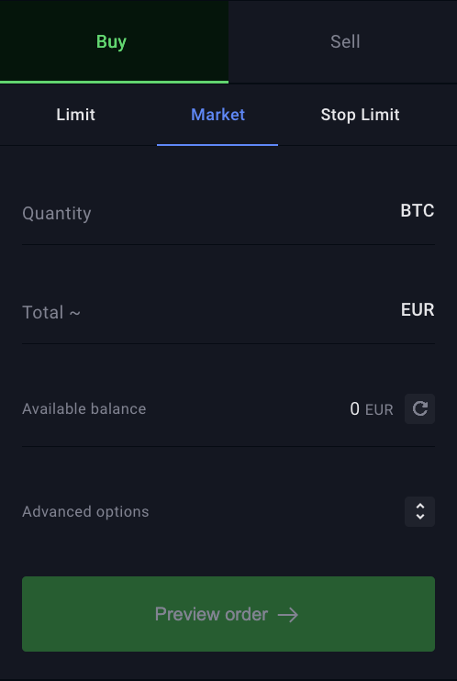Click the Available balance label
457x681 pixels.
pos(84,408)
